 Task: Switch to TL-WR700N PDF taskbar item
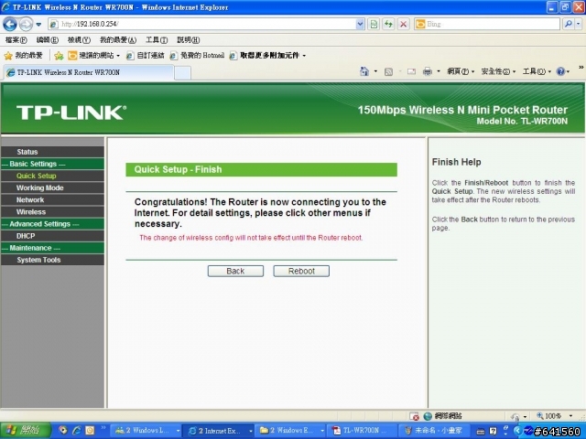tap(364, 431)
